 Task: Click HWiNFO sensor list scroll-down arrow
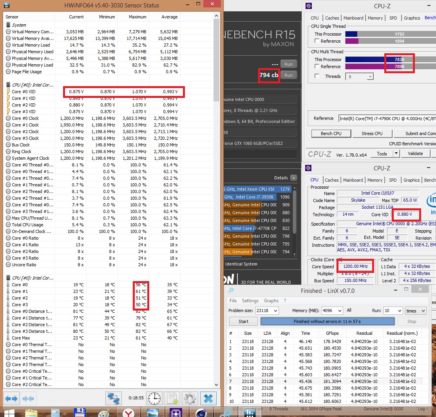tap(216, 385)
